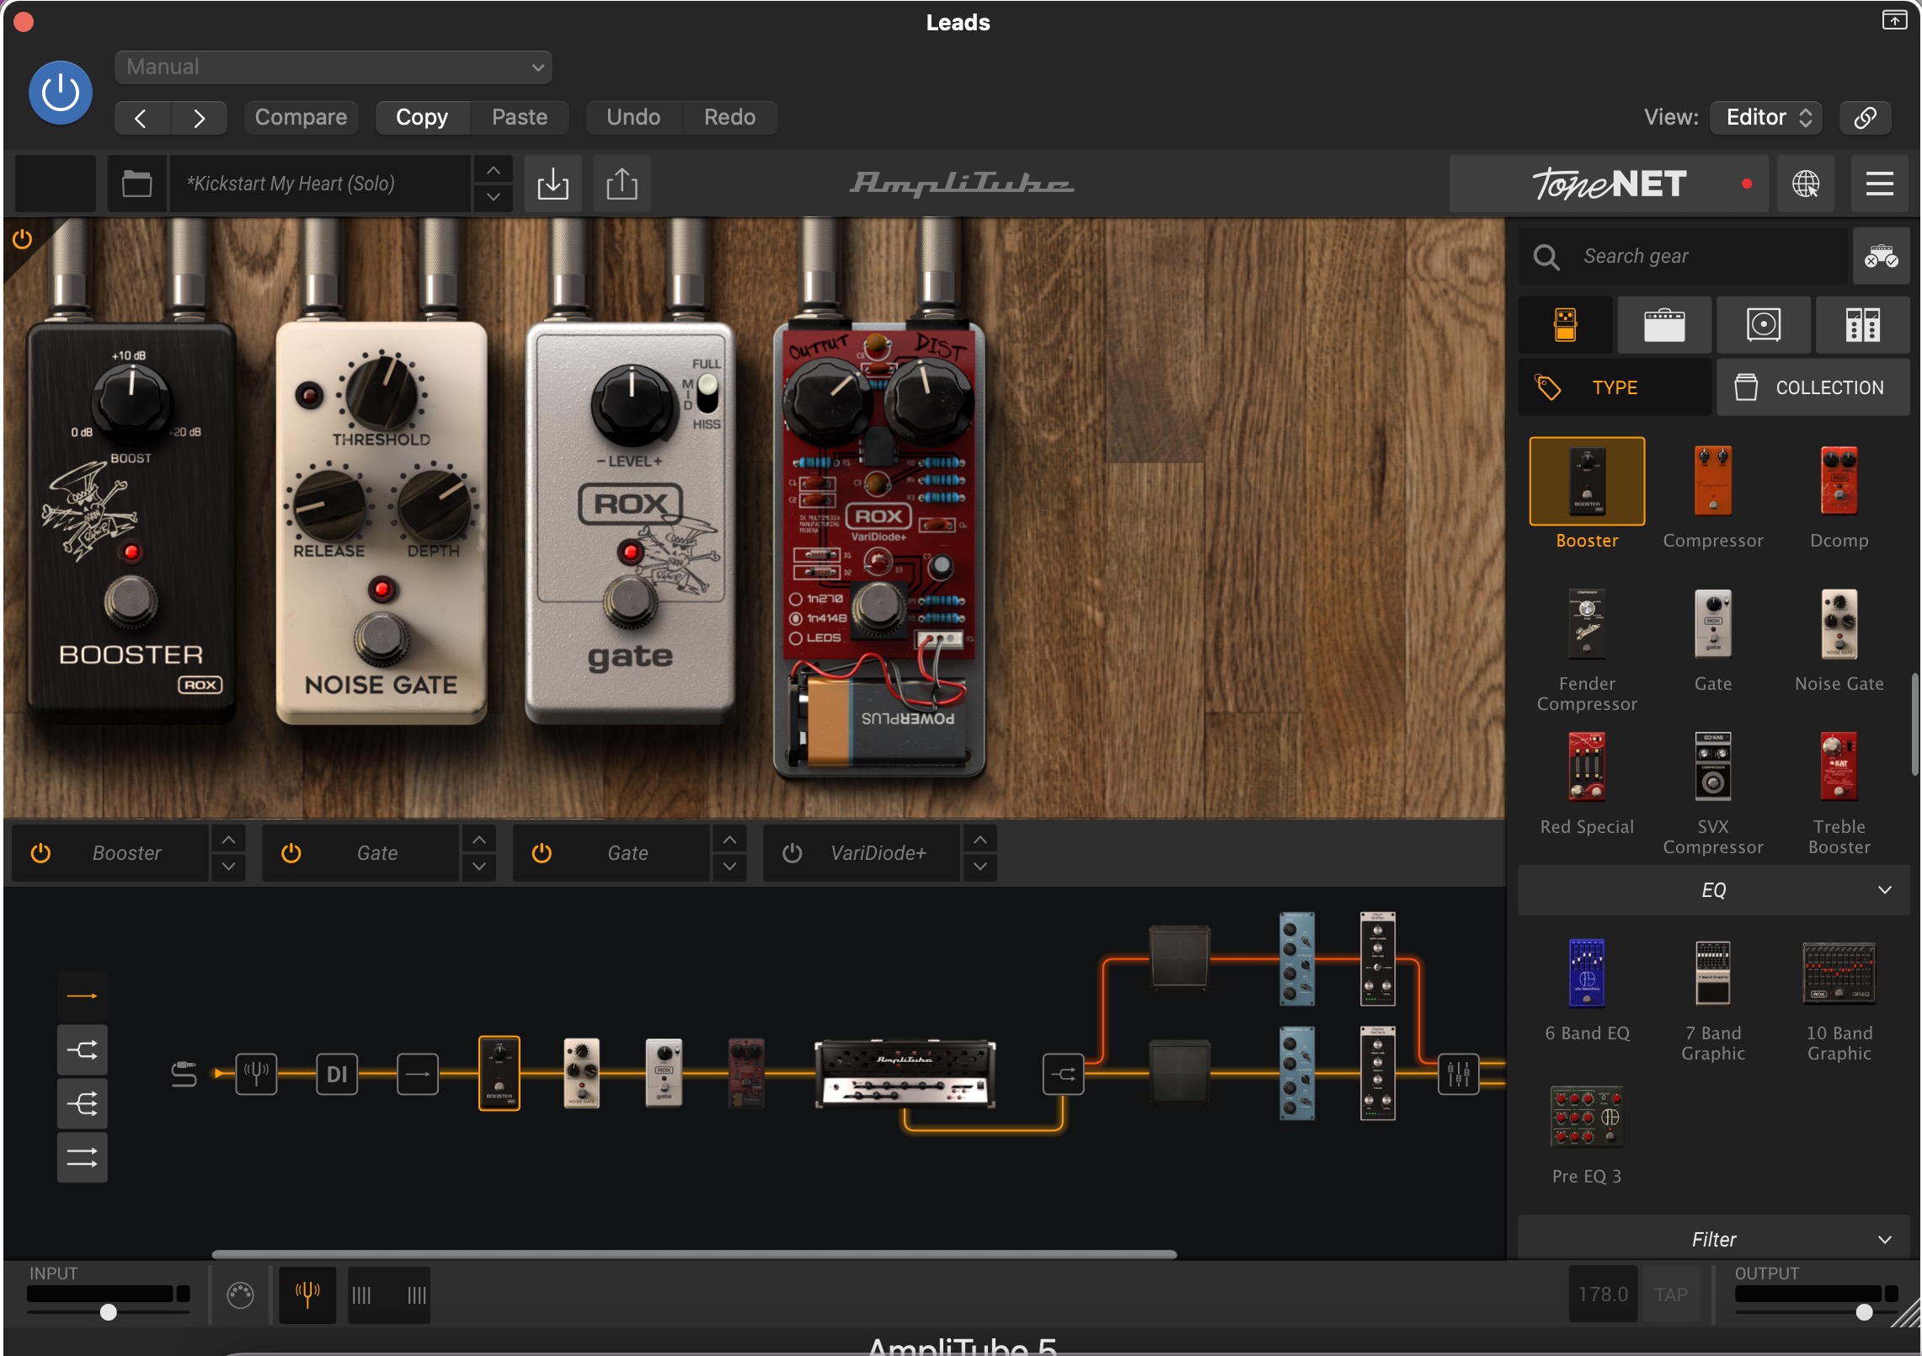Enable the VariDiode+ slot power button
1922x1356 pixels.
[x=792, y=853]
